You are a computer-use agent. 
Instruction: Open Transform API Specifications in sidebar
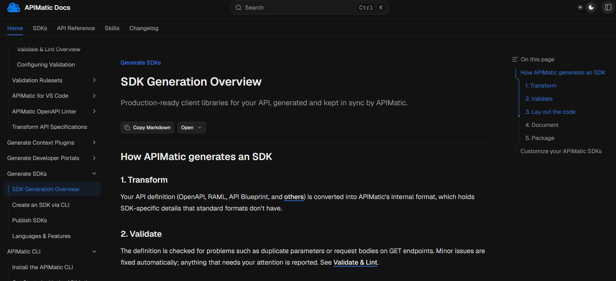[x=50, y=127]
